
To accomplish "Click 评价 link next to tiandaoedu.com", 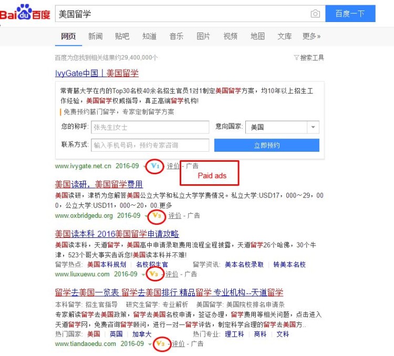I will coord(178,343).
